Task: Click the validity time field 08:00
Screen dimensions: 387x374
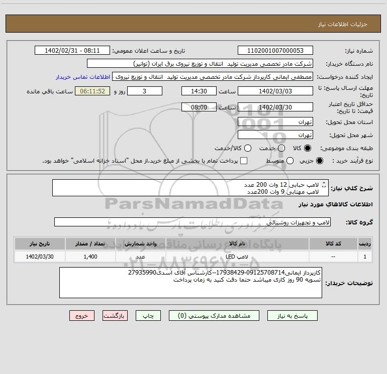Action: (x=199, y=107)
